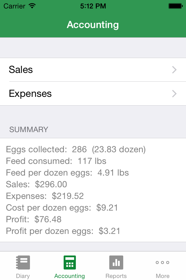Click the SUMMARY section header

tap(29, 130)
